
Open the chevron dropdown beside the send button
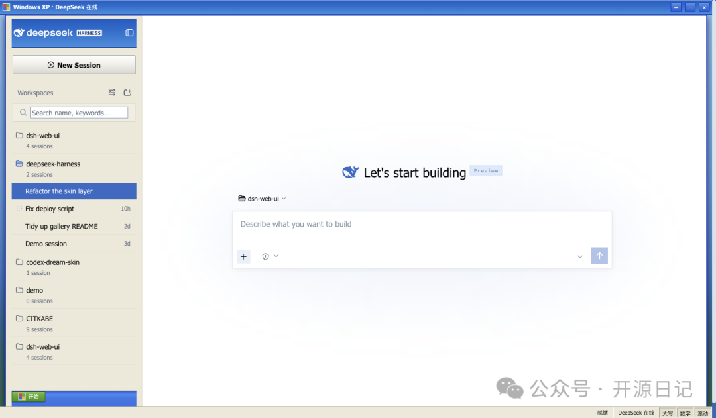580,256
